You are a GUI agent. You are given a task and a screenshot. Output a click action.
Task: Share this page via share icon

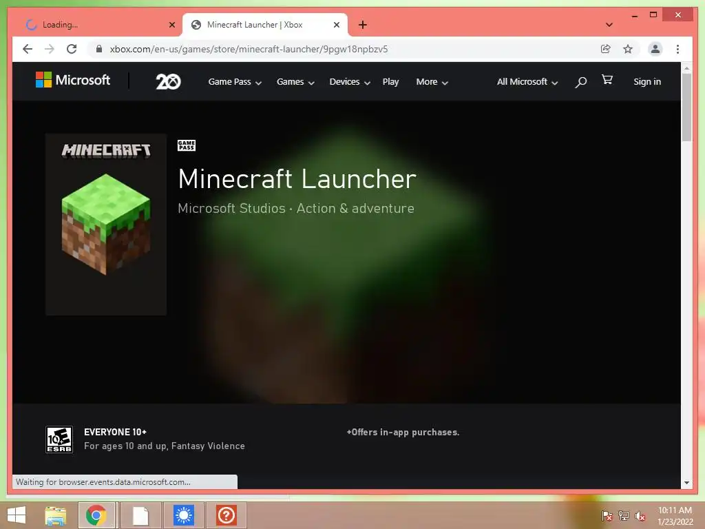coord(606,49)
